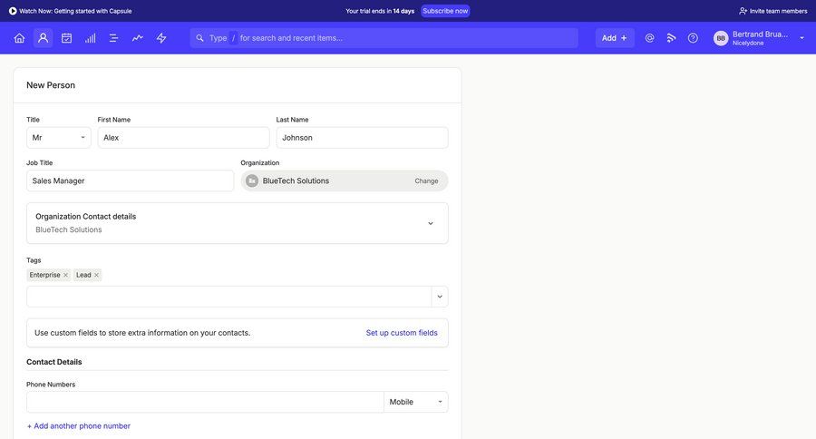Open the Title dropdown showing Mr
The height and width of the screenshot is (439, 816).
click(x=58, y=138)
